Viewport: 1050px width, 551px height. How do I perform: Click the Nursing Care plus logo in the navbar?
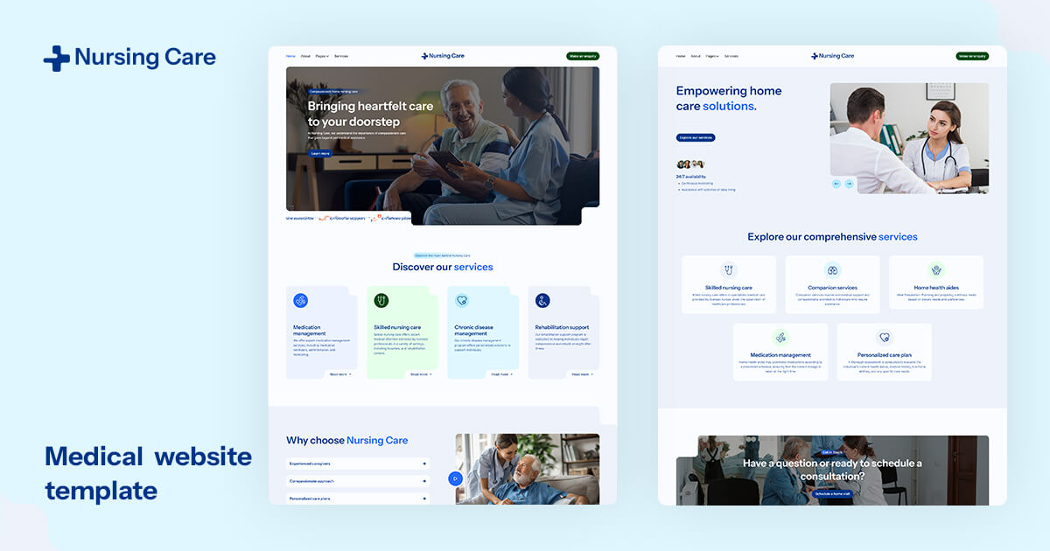(x=444, y=55)
